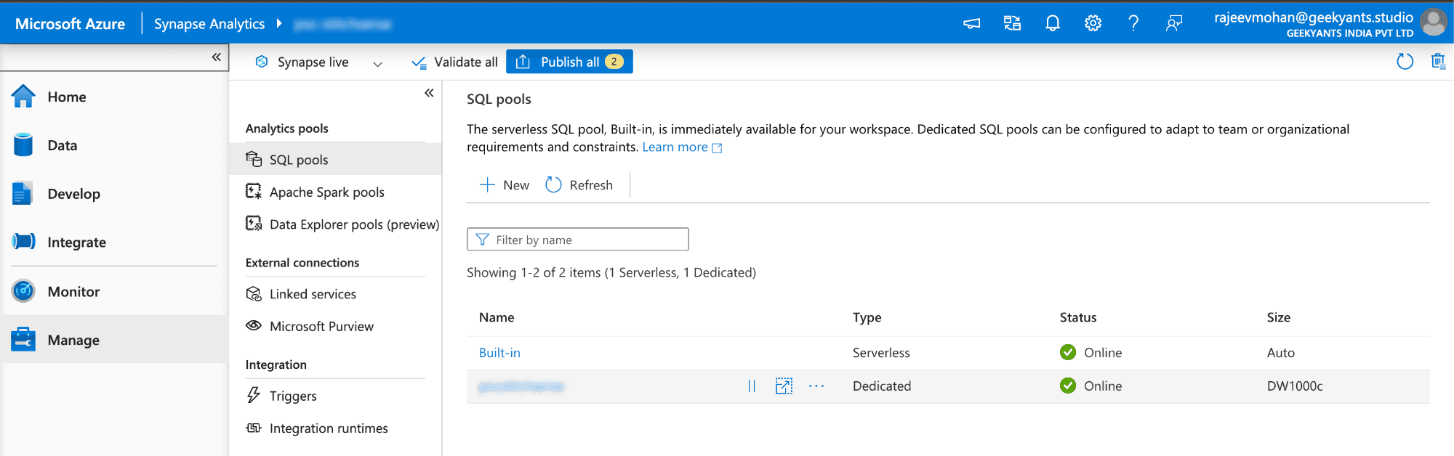Click New to create a SQL pool
This screenshot has height=456, width=1454.
[x=505, y=185]
